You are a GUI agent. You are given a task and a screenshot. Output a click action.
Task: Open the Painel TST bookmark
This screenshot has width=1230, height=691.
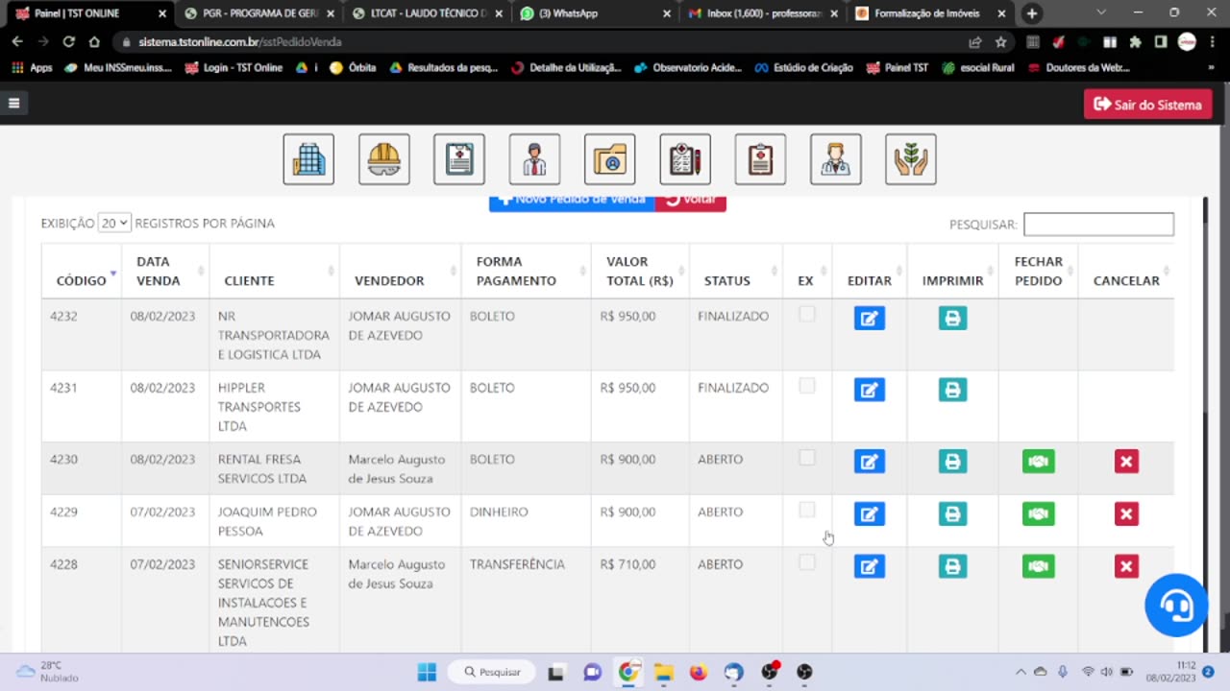(x=898, y=68)
